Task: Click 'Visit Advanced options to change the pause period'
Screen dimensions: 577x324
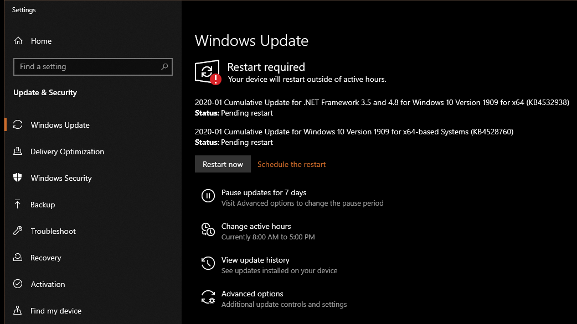Action: click(302, 203)
